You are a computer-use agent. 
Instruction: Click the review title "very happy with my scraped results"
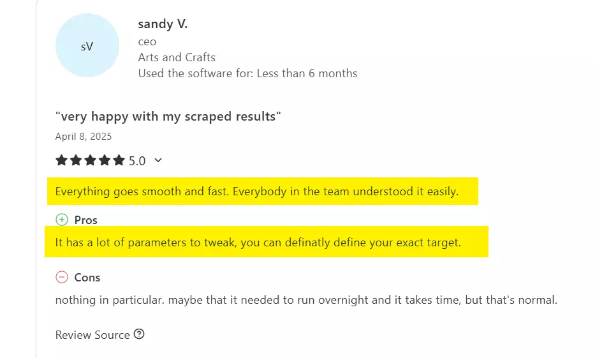pyautogui.click(x=168, y=116)
